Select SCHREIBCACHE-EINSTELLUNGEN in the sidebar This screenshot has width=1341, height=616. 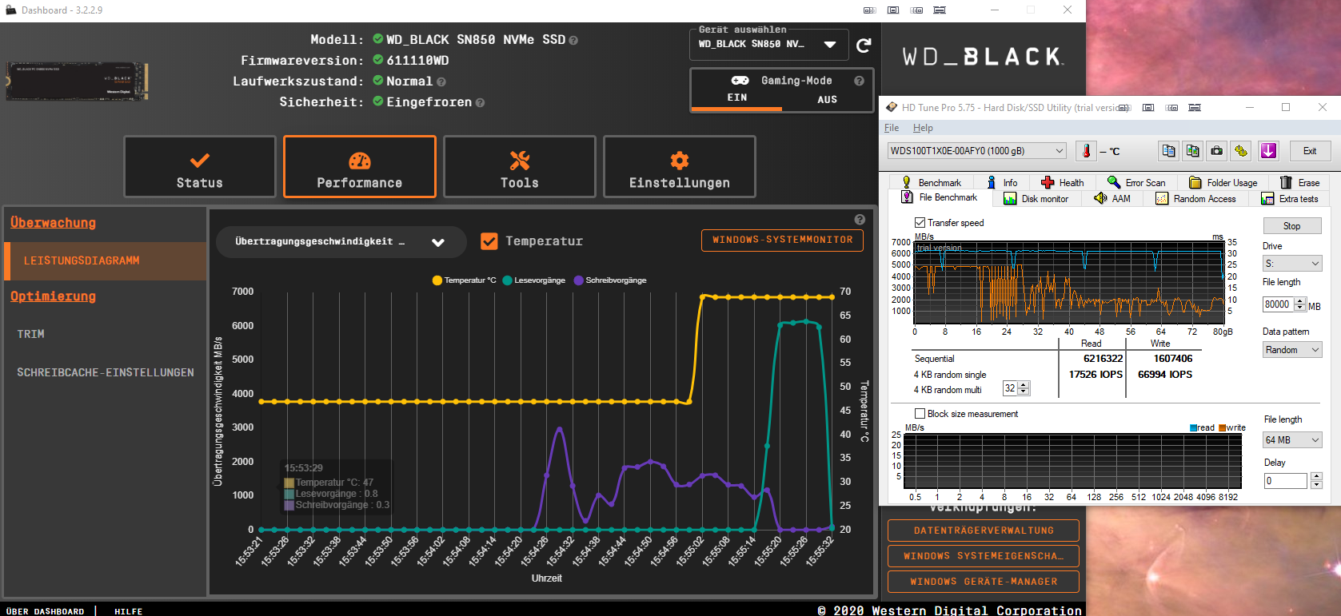106,372
